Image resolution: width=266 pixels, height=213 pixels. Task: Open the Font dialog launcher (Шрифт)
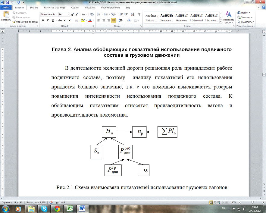(93, 26)
